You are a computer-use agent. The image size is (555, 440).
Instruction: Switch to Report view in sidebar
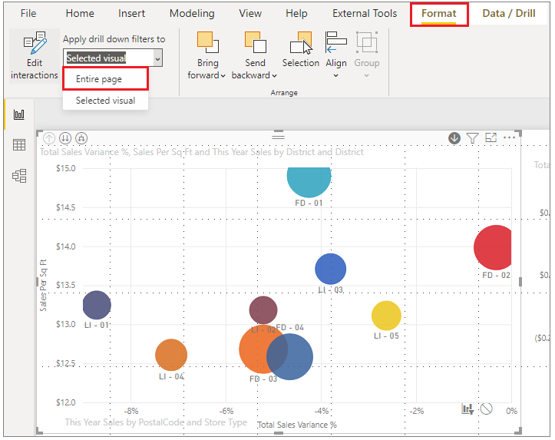[x=19, y=114]
